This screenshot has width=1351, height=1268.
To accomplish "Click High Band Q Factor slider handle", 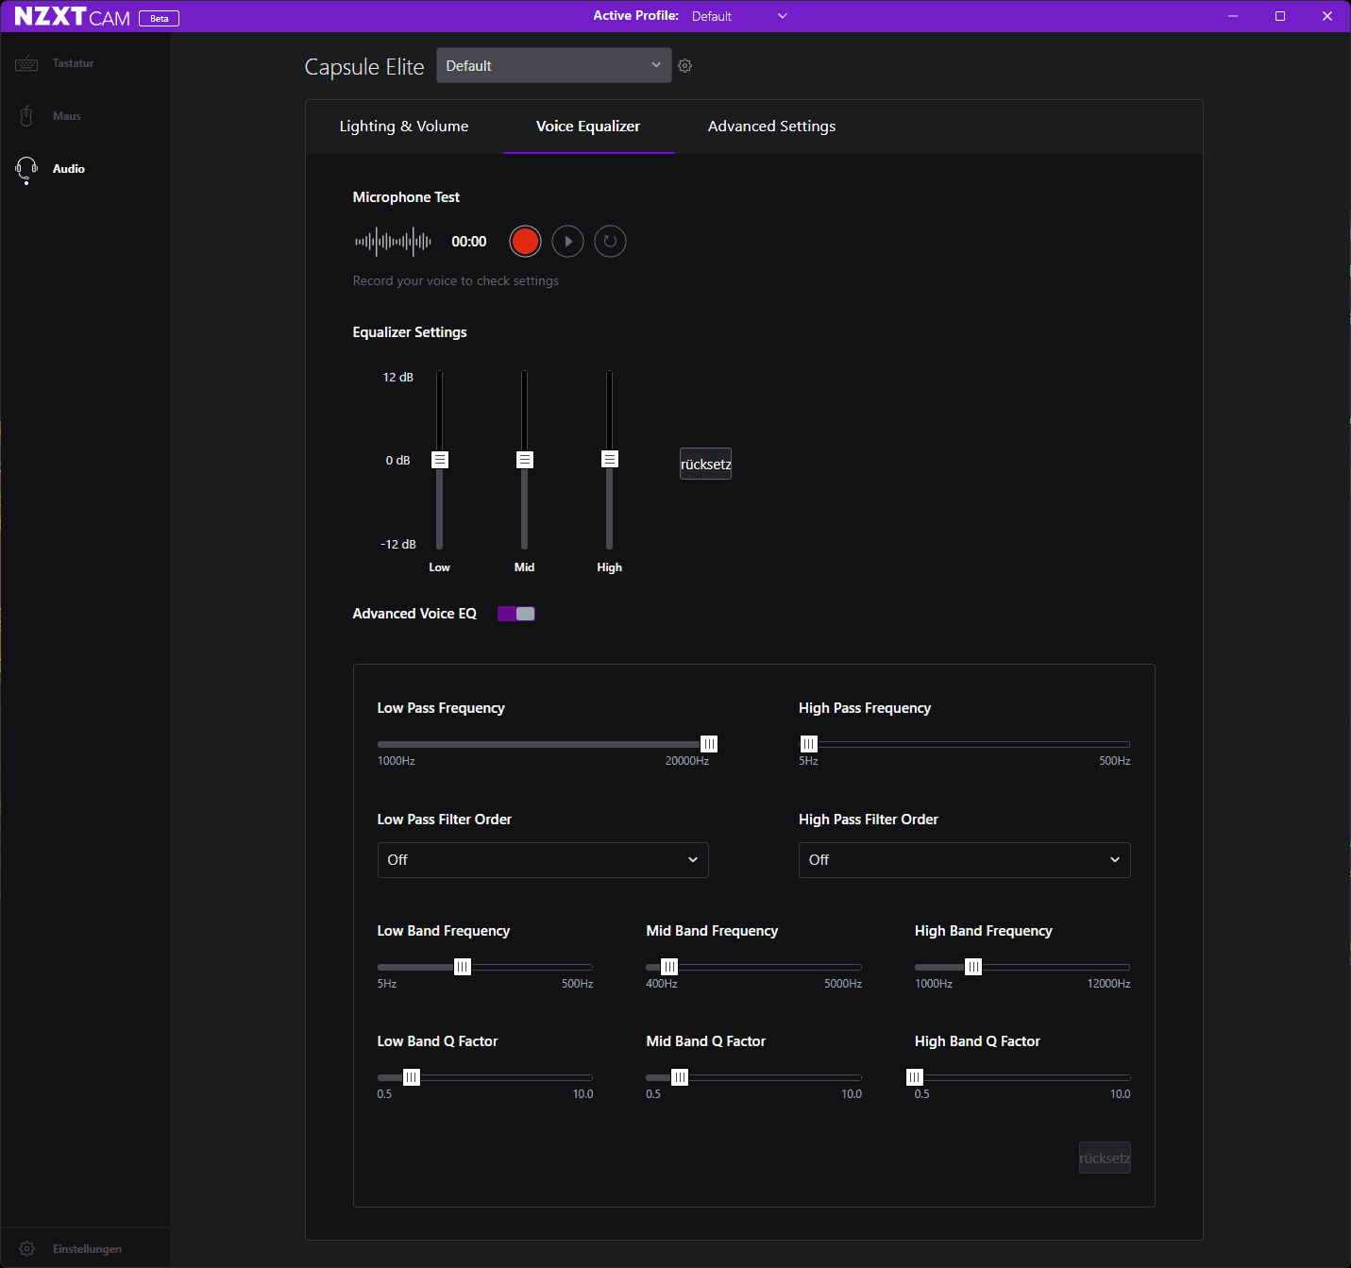I will point(914,1077).
